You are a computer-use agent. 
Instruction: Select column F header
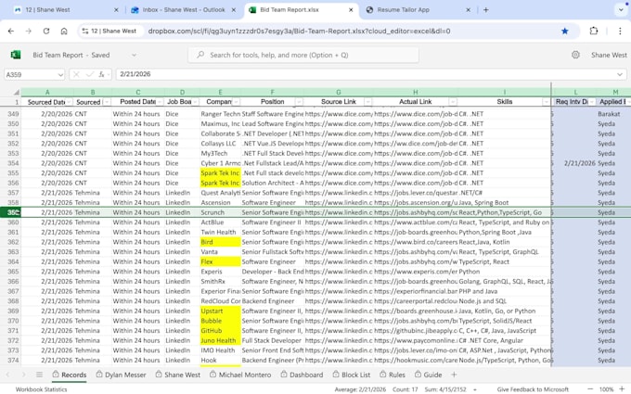pos(272,93)
